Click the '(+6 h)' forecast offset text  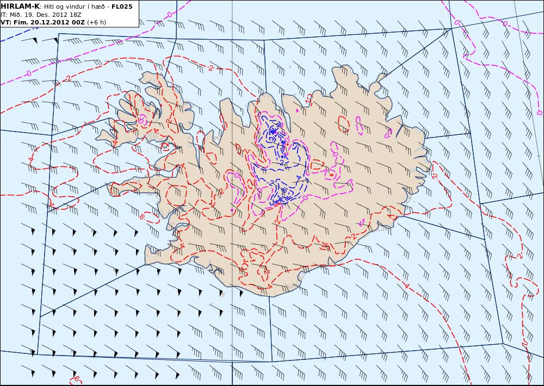coord(96,22)
